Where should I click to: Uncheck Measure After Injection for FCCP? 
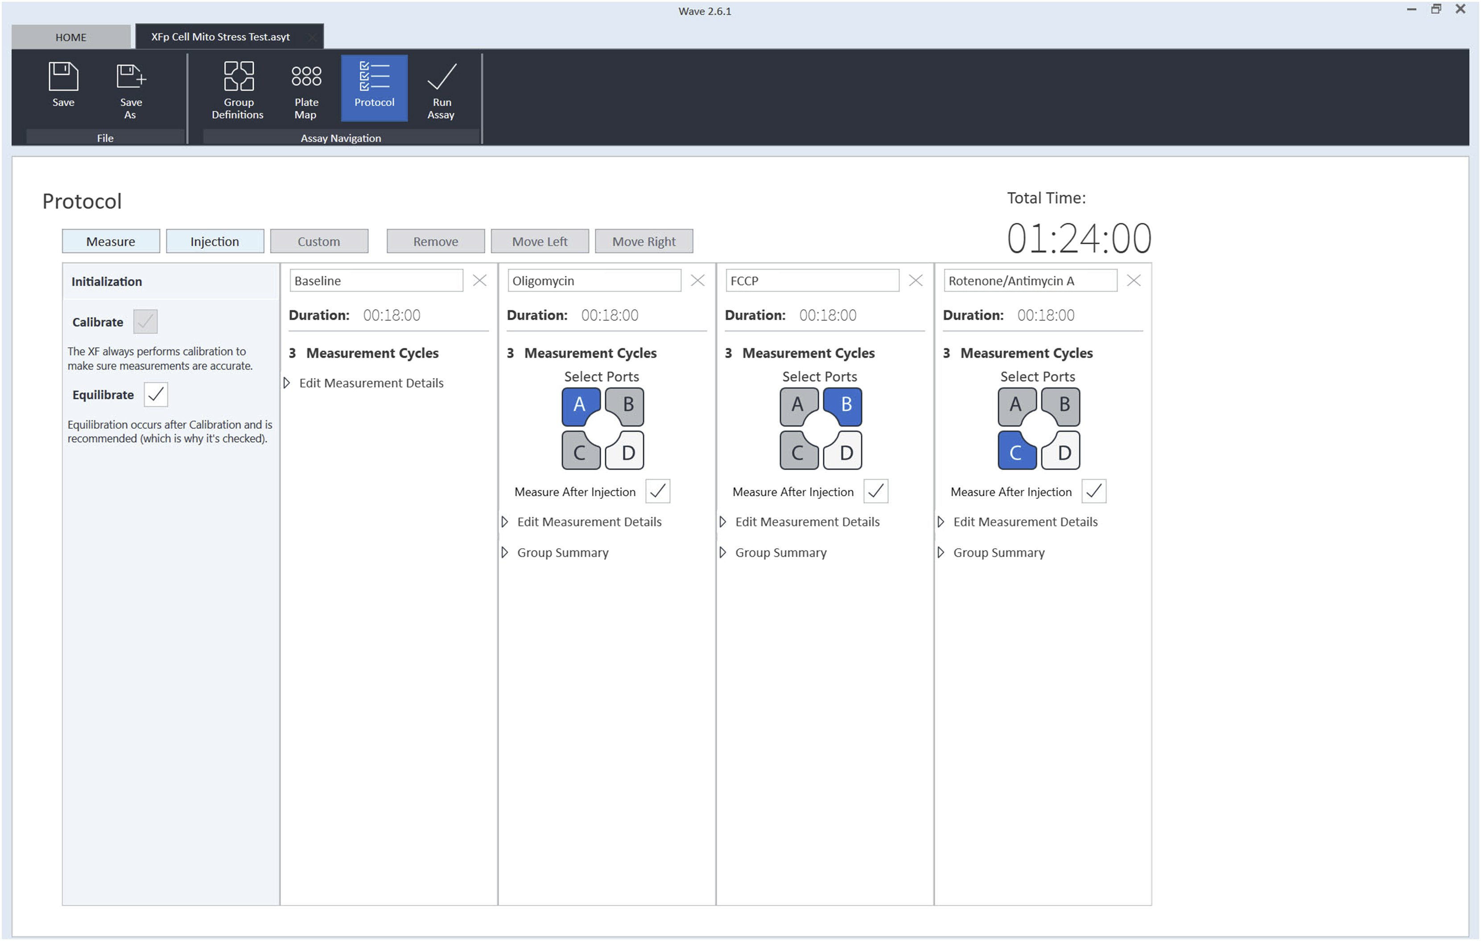click(x=875, y=491)
